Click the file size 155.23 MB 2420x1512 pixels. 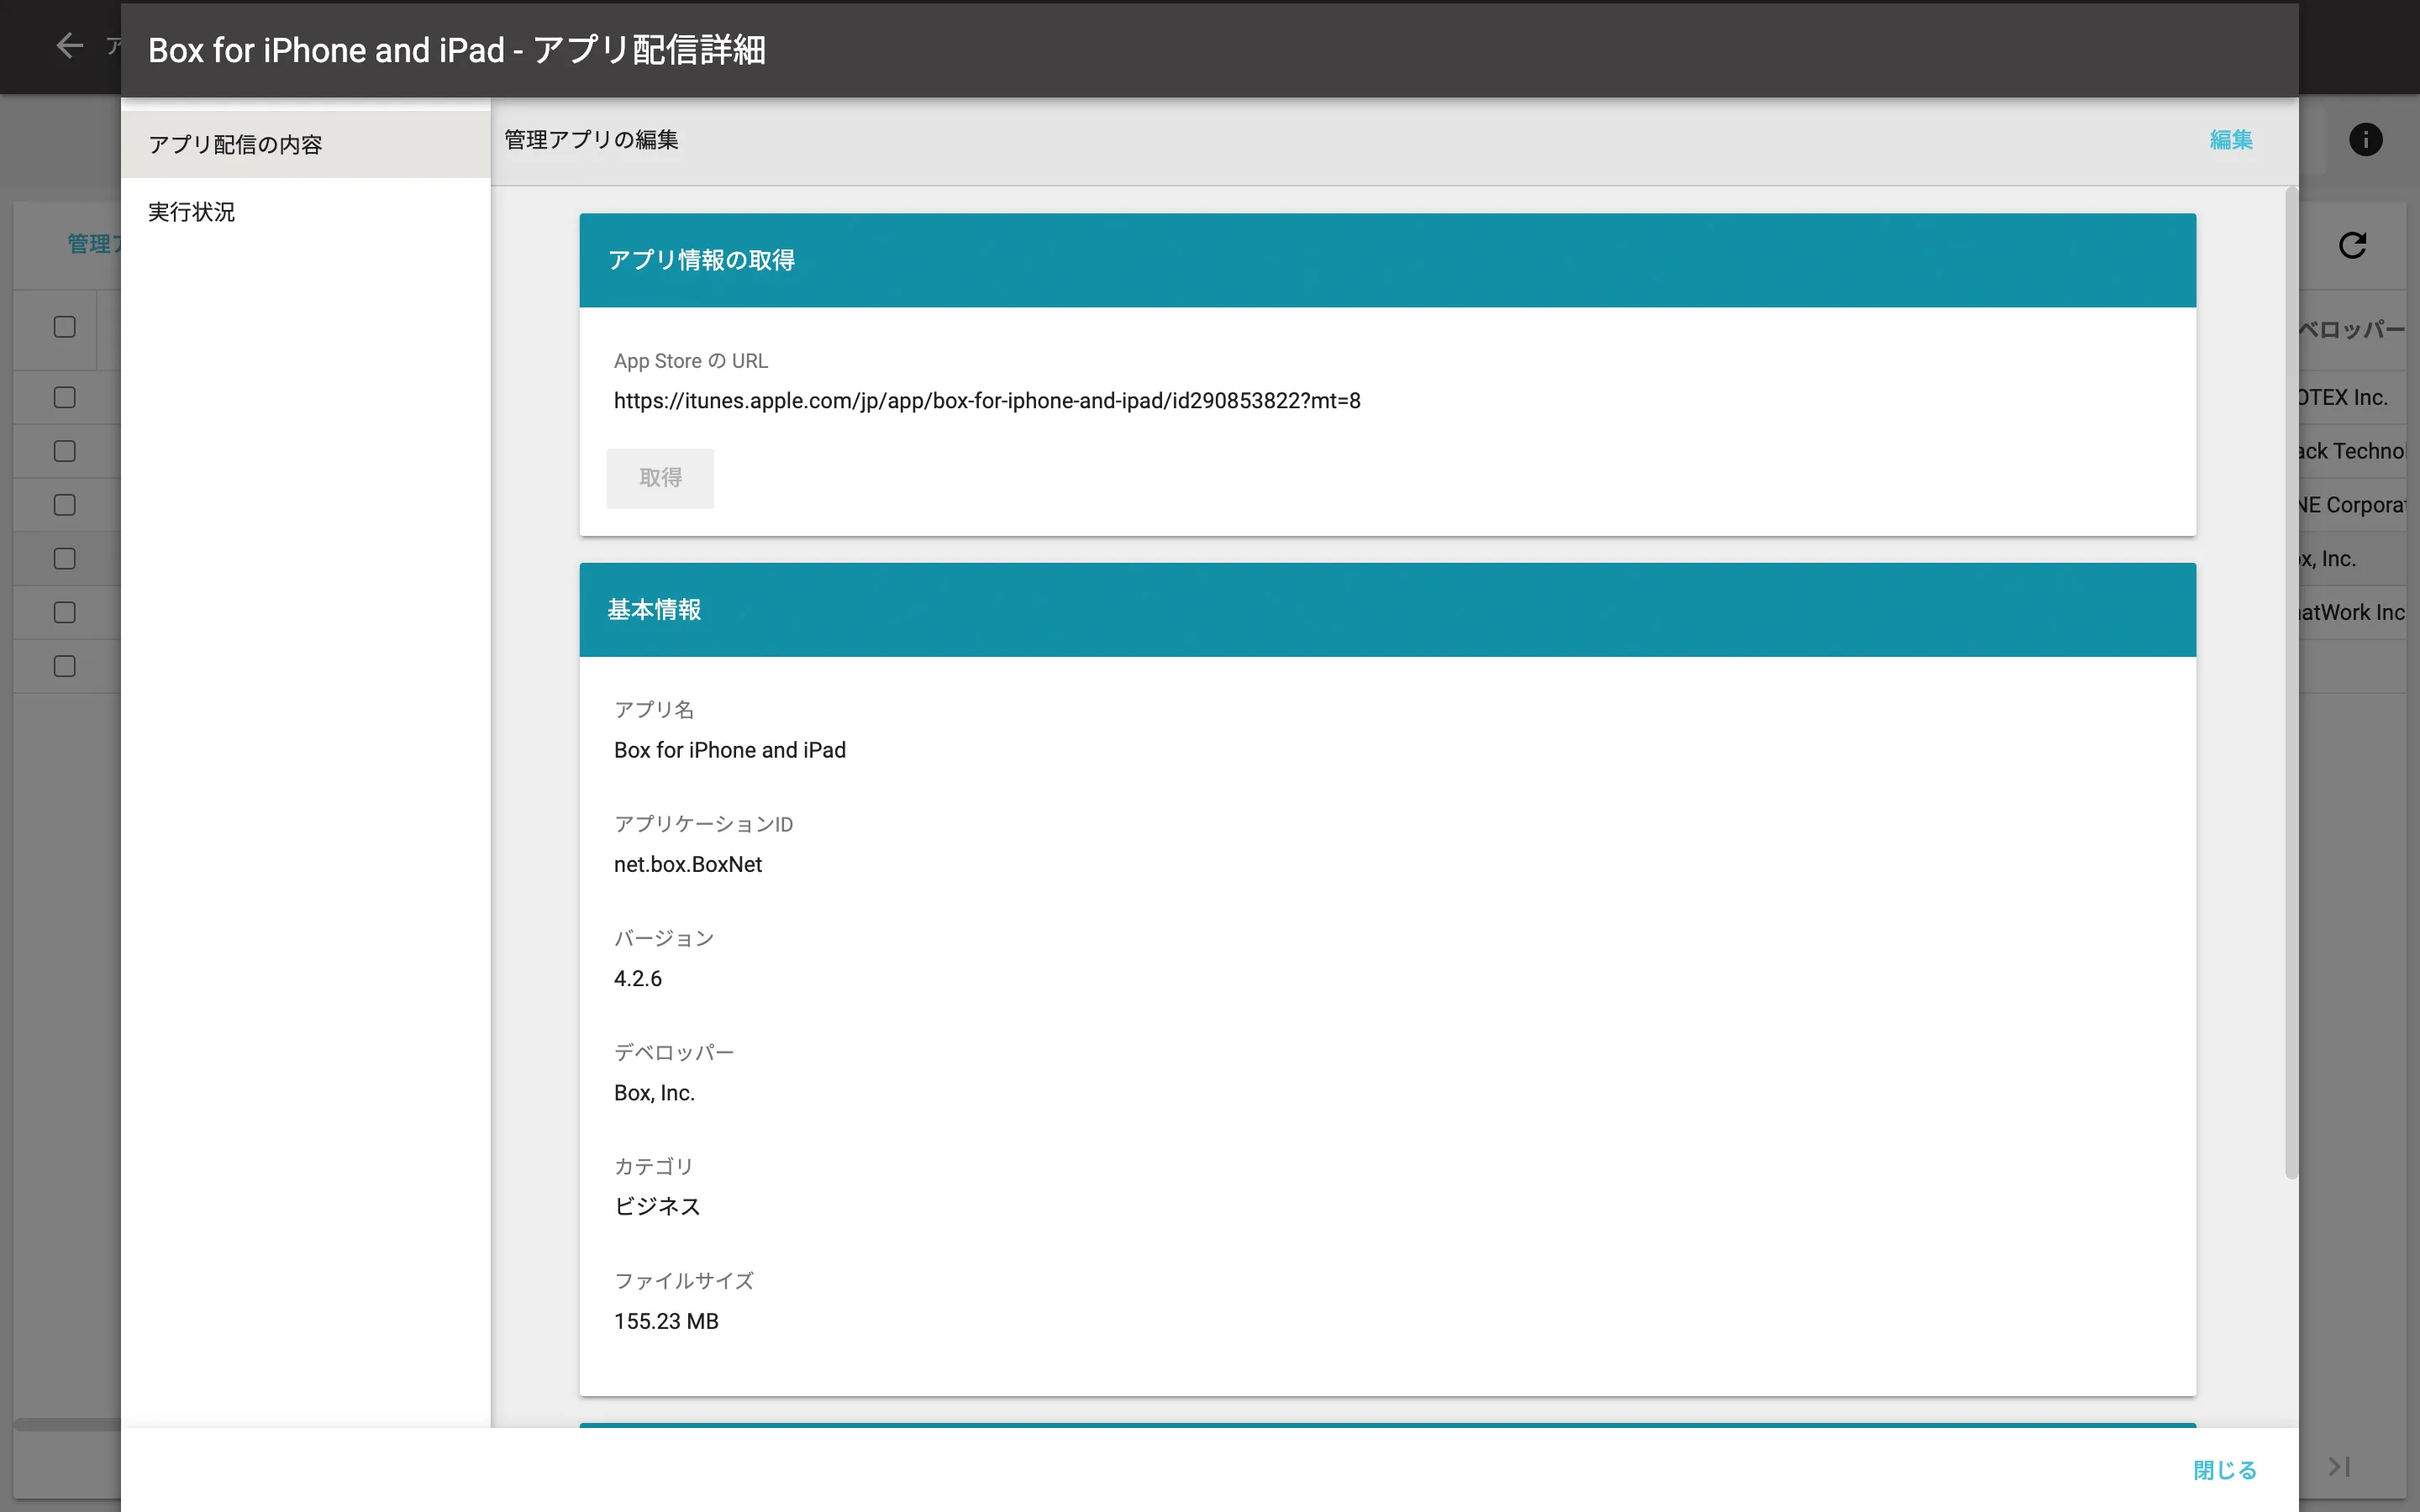666,1322
